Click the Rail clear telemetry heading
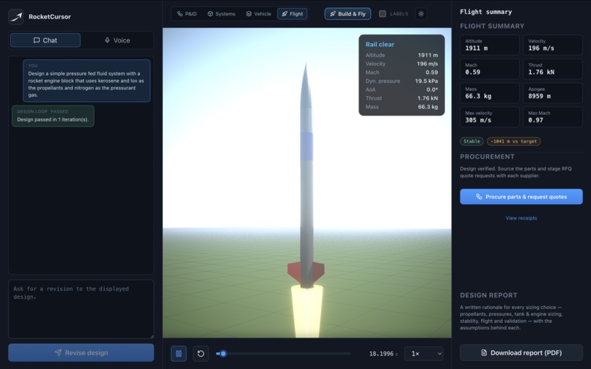This screenshot has height=369, width=591. tap(380, 45)
